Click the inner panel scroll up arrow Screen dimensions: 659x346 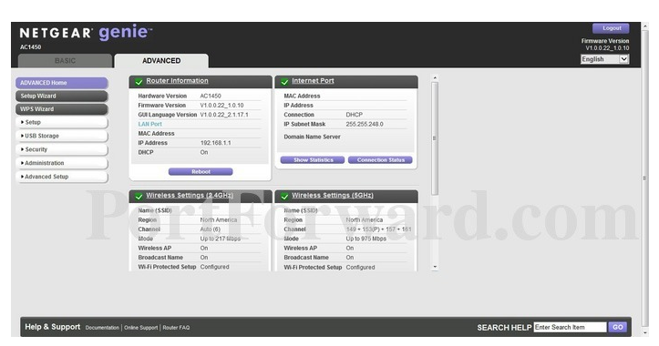[x=435, y=77]
